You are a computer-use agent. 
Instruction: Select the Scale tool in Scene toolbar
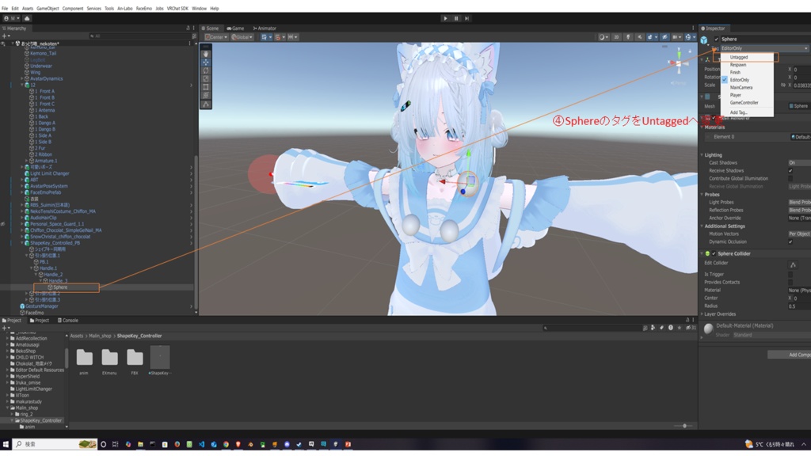click(x=206, y=78)
